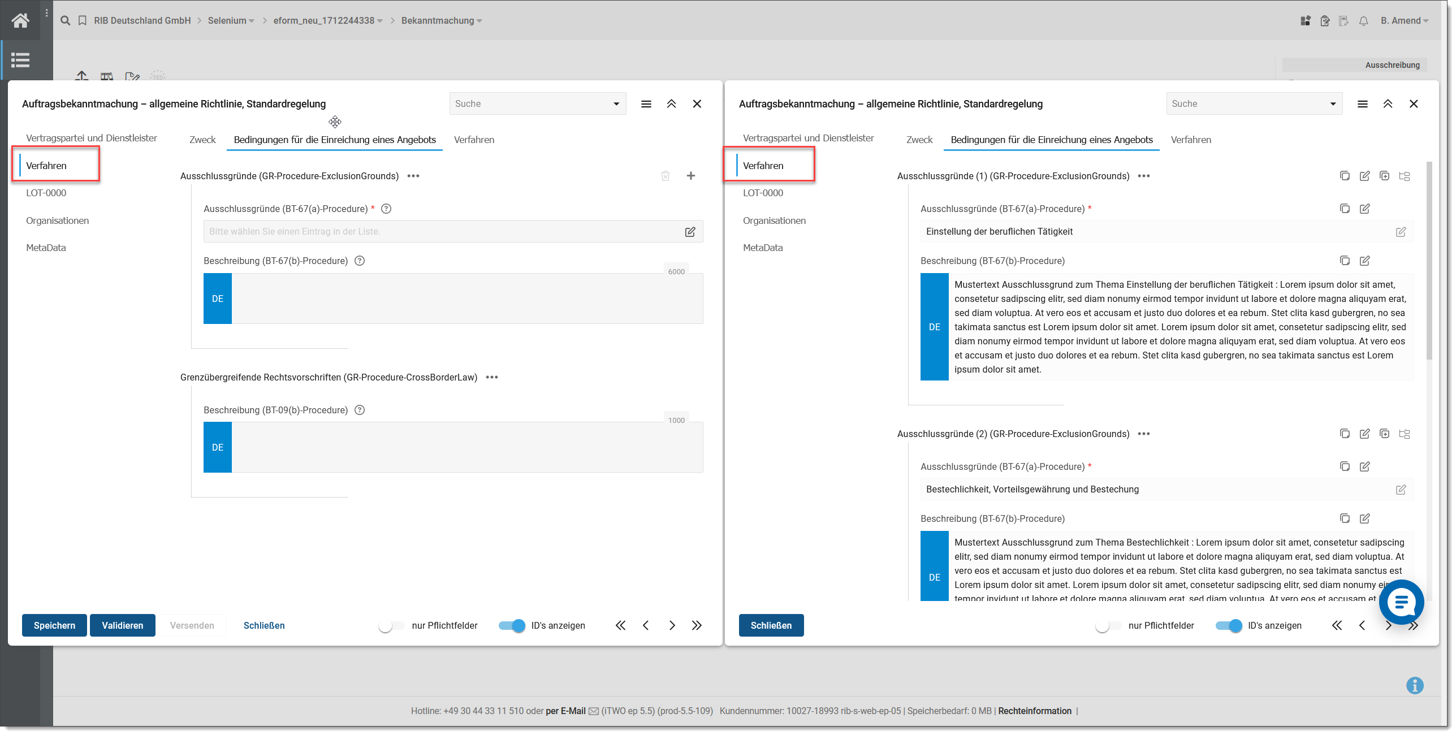Click the trash icon in left Ausschlussgründe group
Screen dimensions: 1456x735
point(666,176)
